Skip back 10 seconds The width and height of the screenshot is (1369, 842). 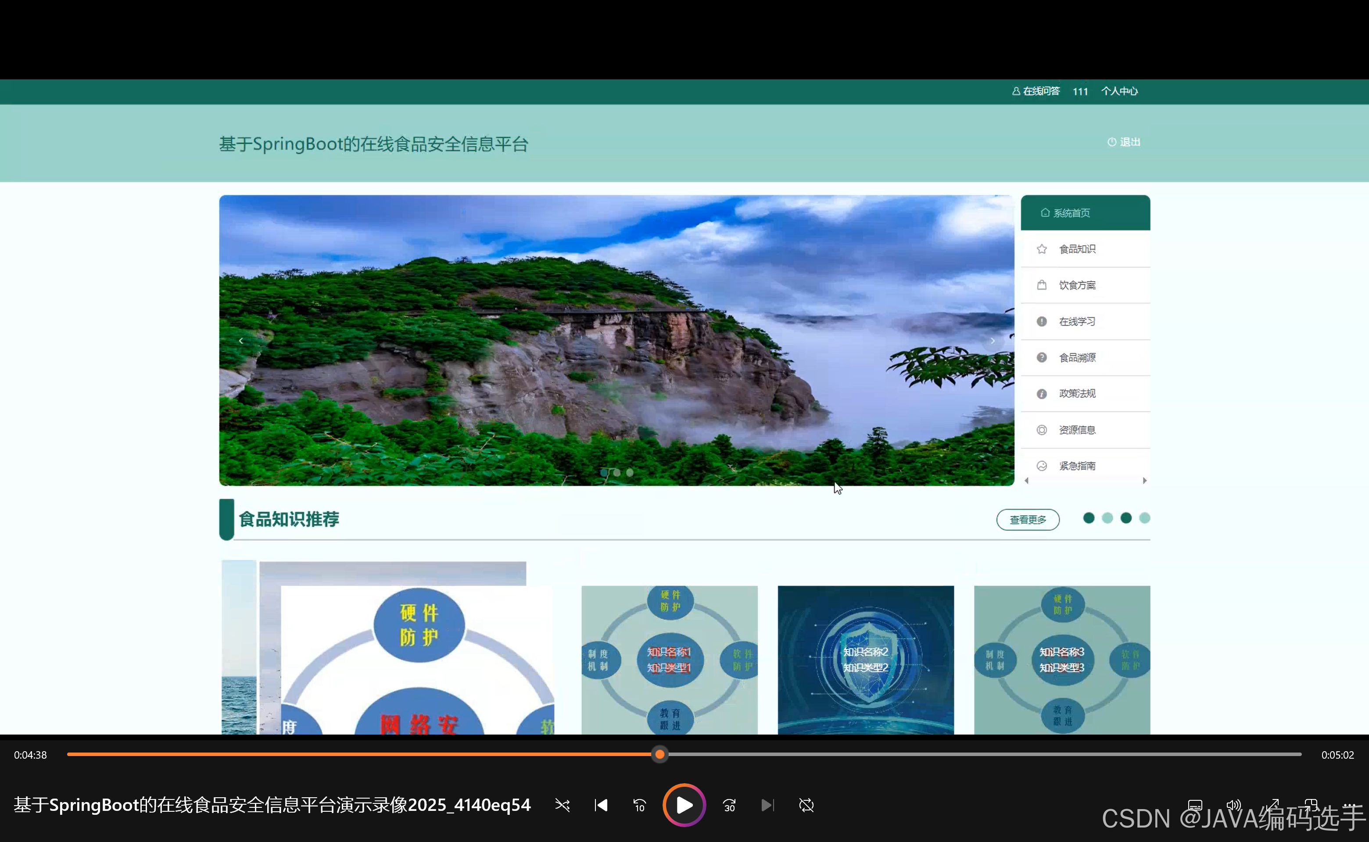[639, 805]
